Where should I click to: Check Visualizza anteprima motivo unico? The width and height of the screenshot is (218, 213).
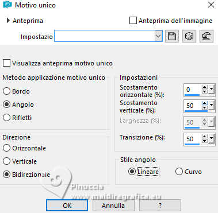point(6,63)
